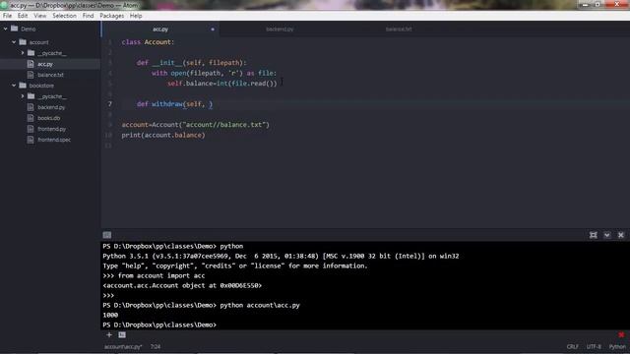Open the Edit menu
The image size is (630, 354).
pos(23,16)
